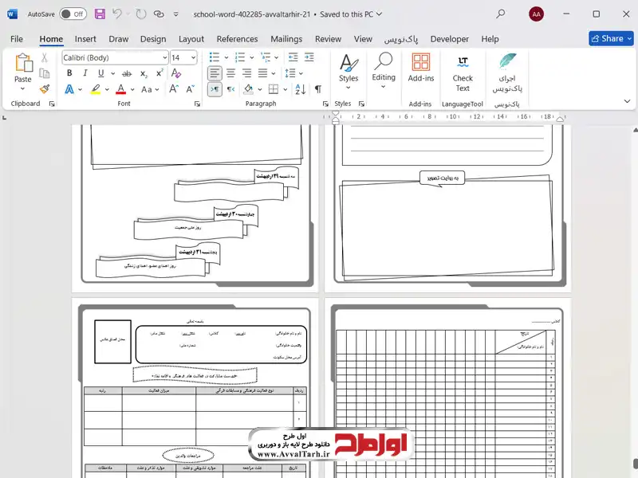Open the Developer ribbon tab
The image size is (638, 478).
[449, 38]
